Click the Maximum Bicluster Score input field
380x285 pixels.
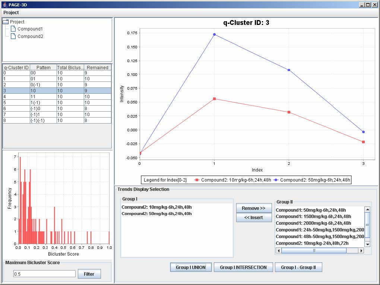coord(44,274)
